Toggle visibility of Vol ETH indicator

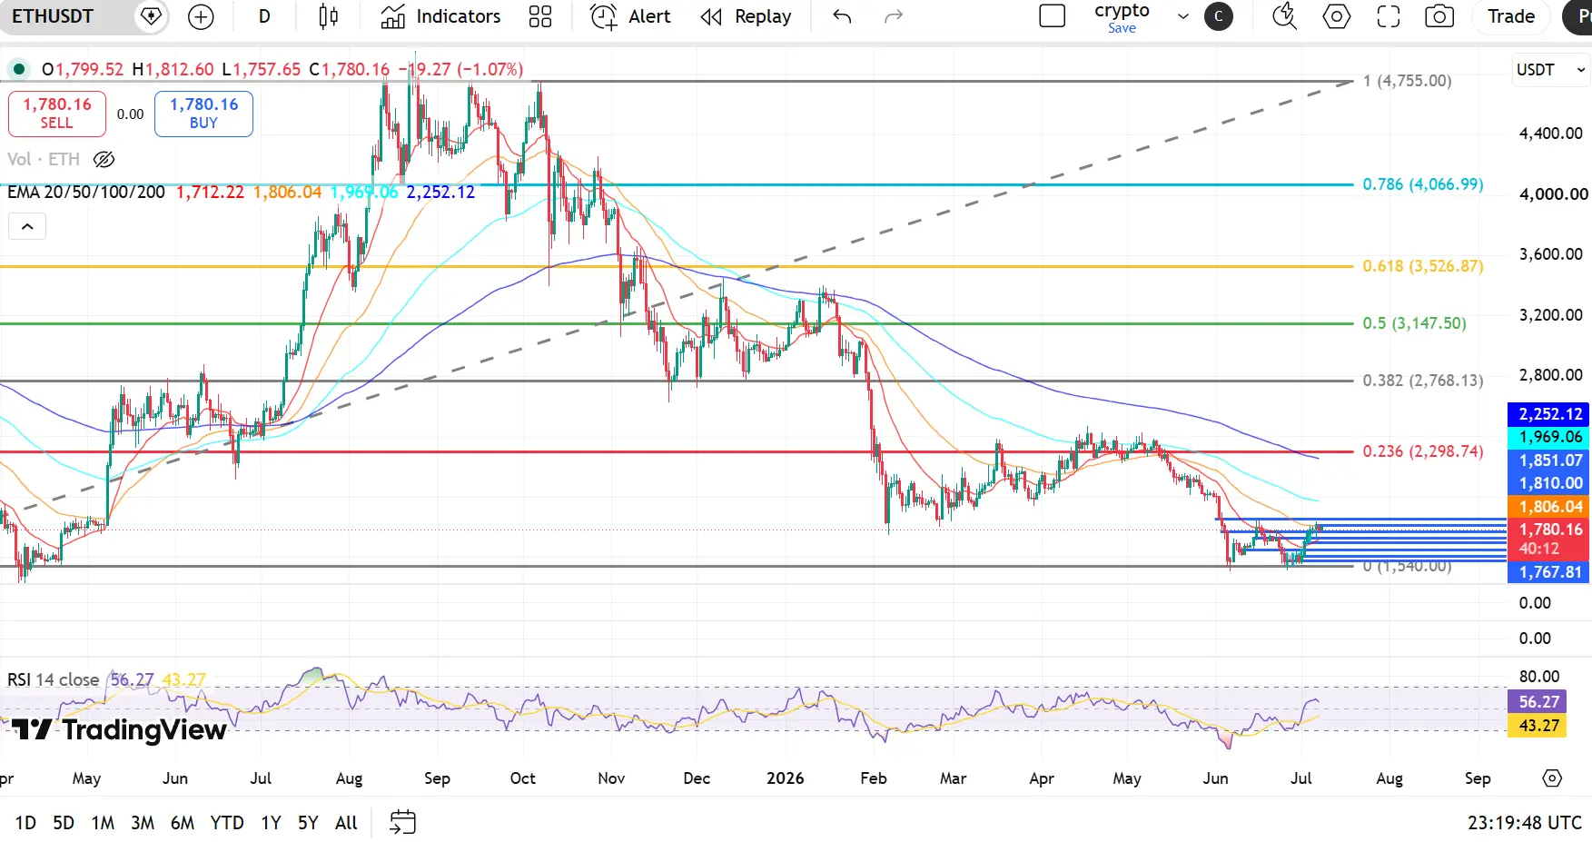[104, 160]
